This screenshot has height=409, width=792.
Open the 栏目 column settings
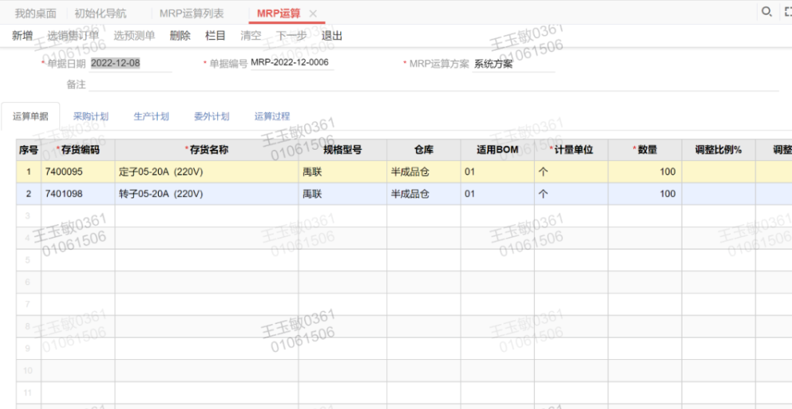(x=215, y=36)
